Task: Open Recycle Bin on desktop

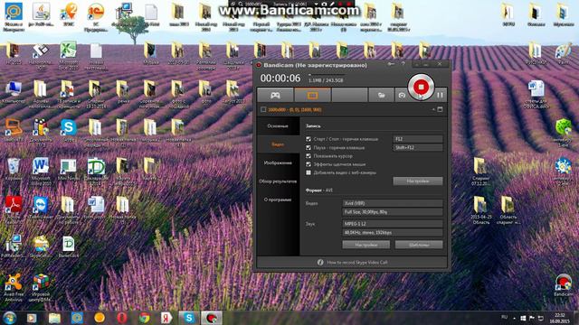Action: click(x=14, y=169)
